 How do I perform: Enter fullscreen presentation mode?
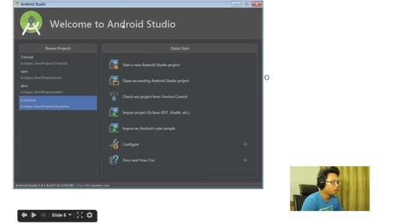[x=80, y=215]
